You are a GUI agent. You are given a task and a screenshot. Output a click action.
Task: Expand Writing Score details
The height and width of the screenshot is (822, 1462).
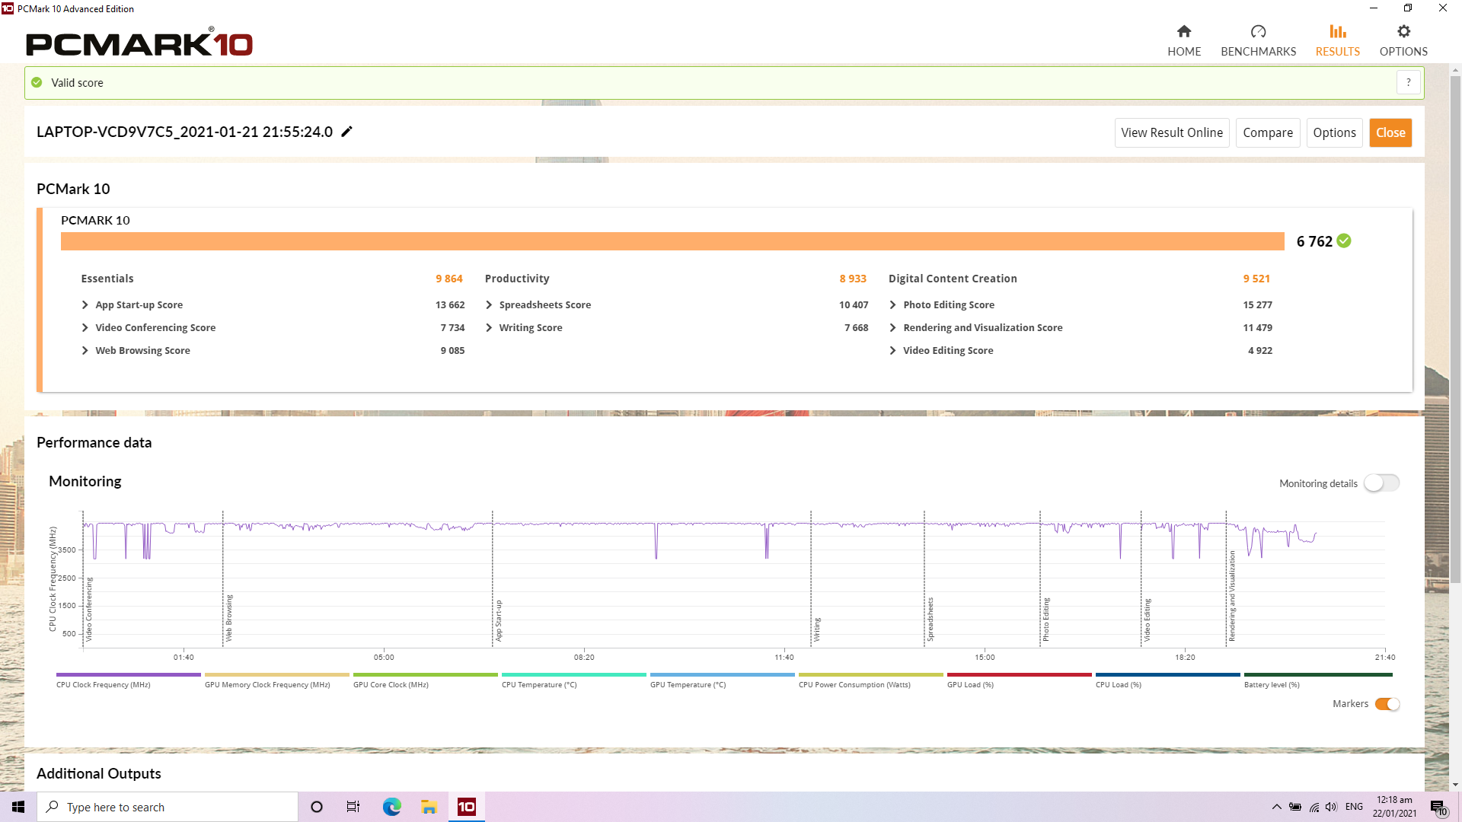point(489,327)
